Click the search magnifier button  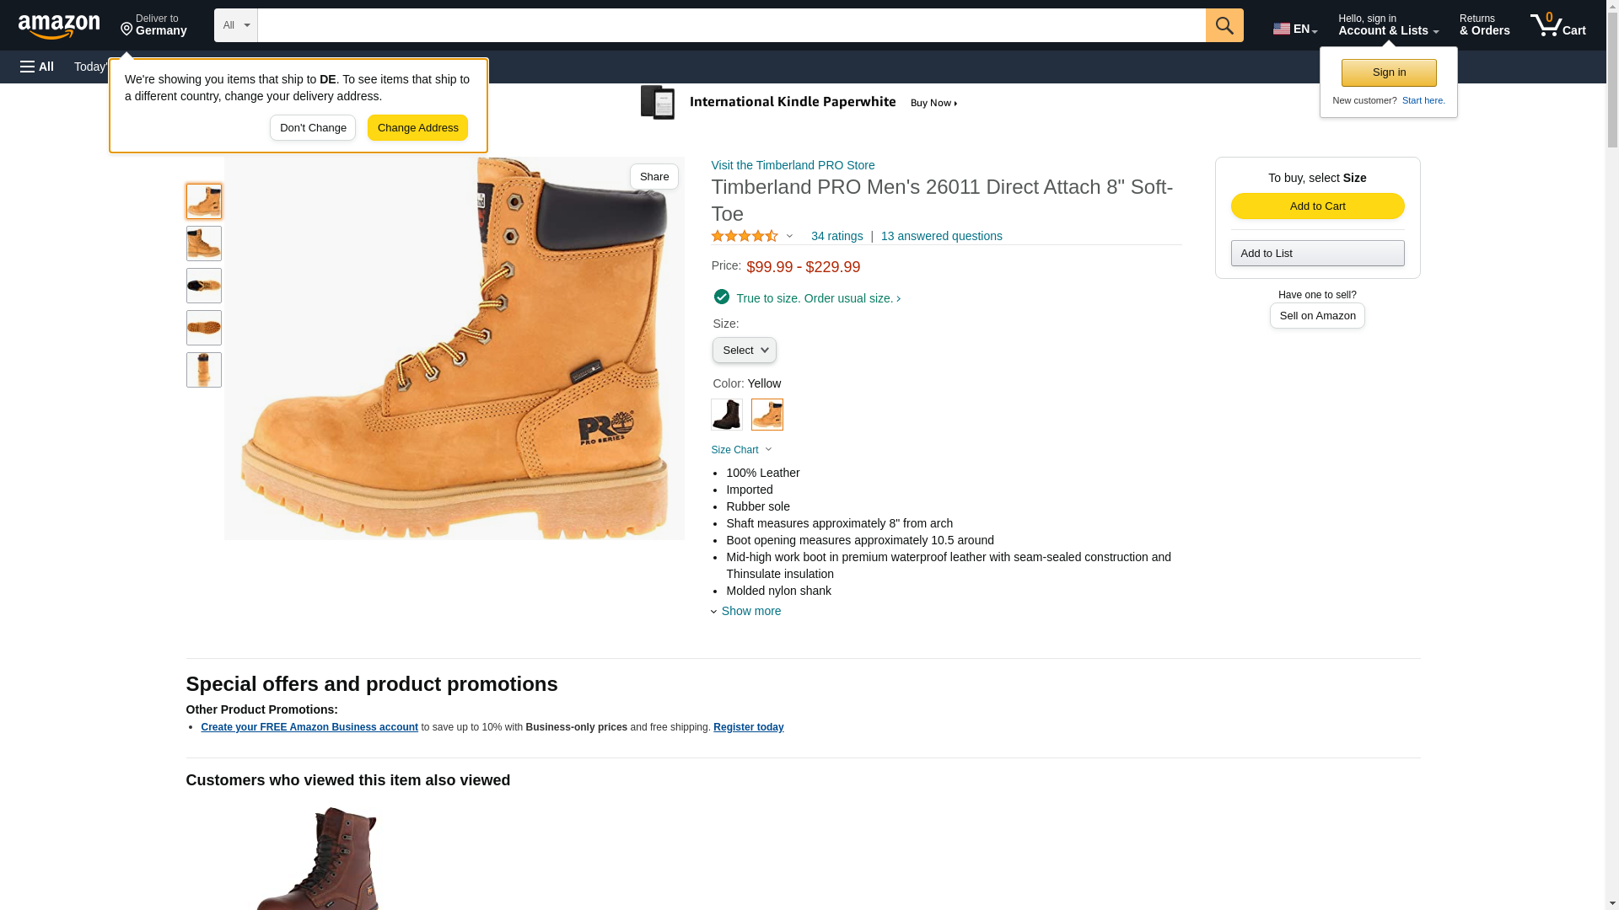pyautogui.click(x=1224, y=25)
